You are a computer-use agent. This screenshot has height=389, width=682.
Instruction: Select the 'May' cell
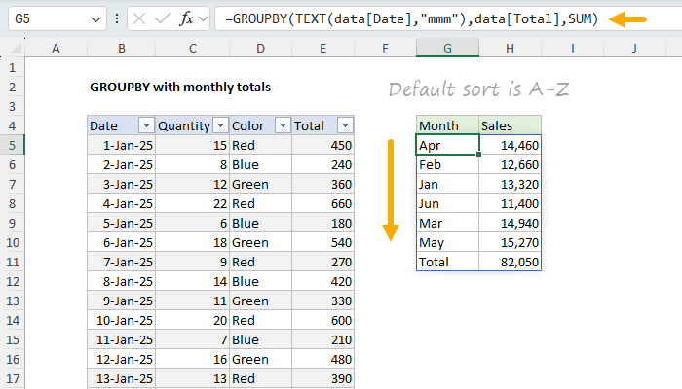click(x=447, y=242)
